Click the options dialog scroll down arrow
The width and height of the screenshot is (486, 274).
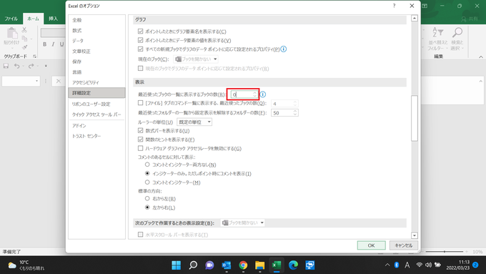[x=415, y=235]
